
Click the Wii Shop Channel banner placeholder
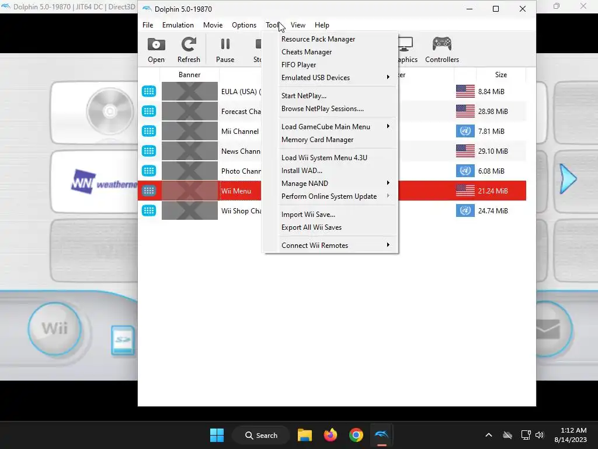(x=190, y=210)
